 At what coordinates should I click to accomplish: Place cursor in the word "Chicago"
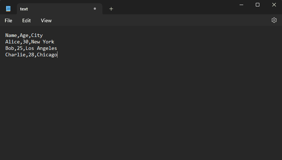point(47,55)
